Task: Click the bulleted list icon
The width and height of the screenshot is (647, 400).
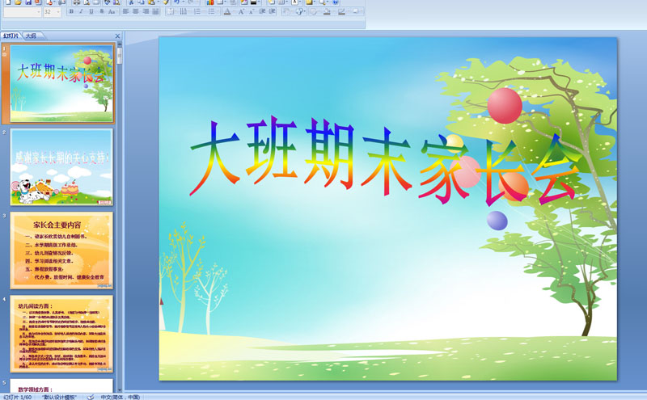Action: point(211,11)
